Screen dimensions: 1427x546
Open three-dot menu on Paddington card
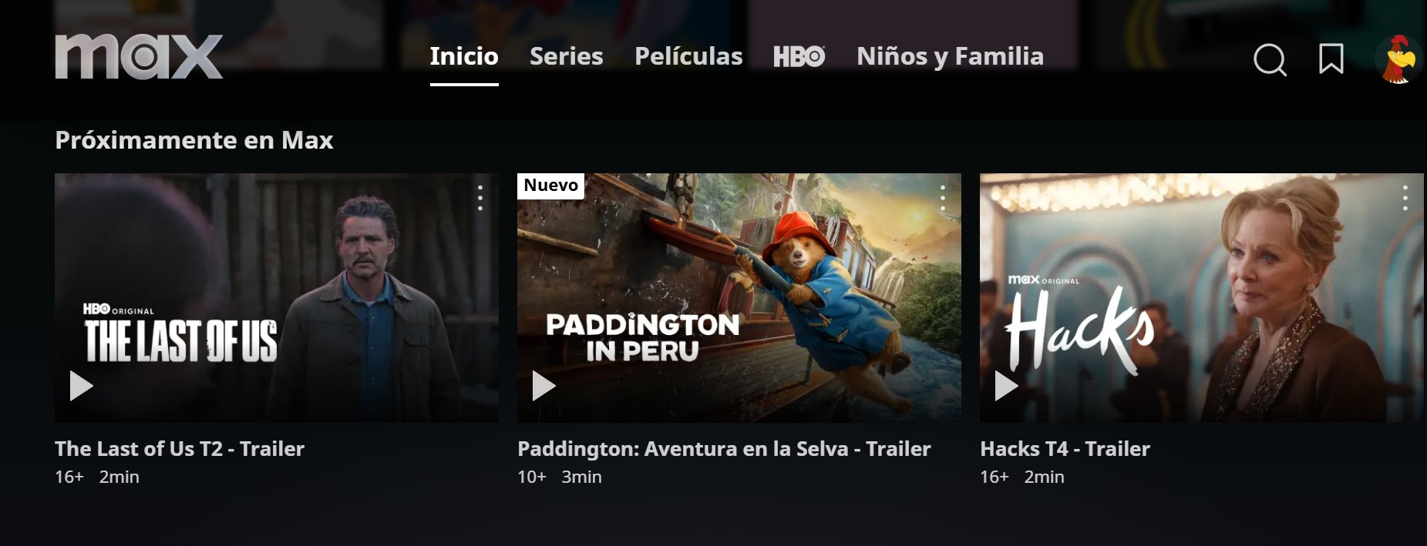(x=943, y=198)
